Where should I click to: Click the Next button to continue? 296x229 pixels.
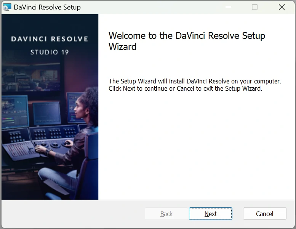210,214
